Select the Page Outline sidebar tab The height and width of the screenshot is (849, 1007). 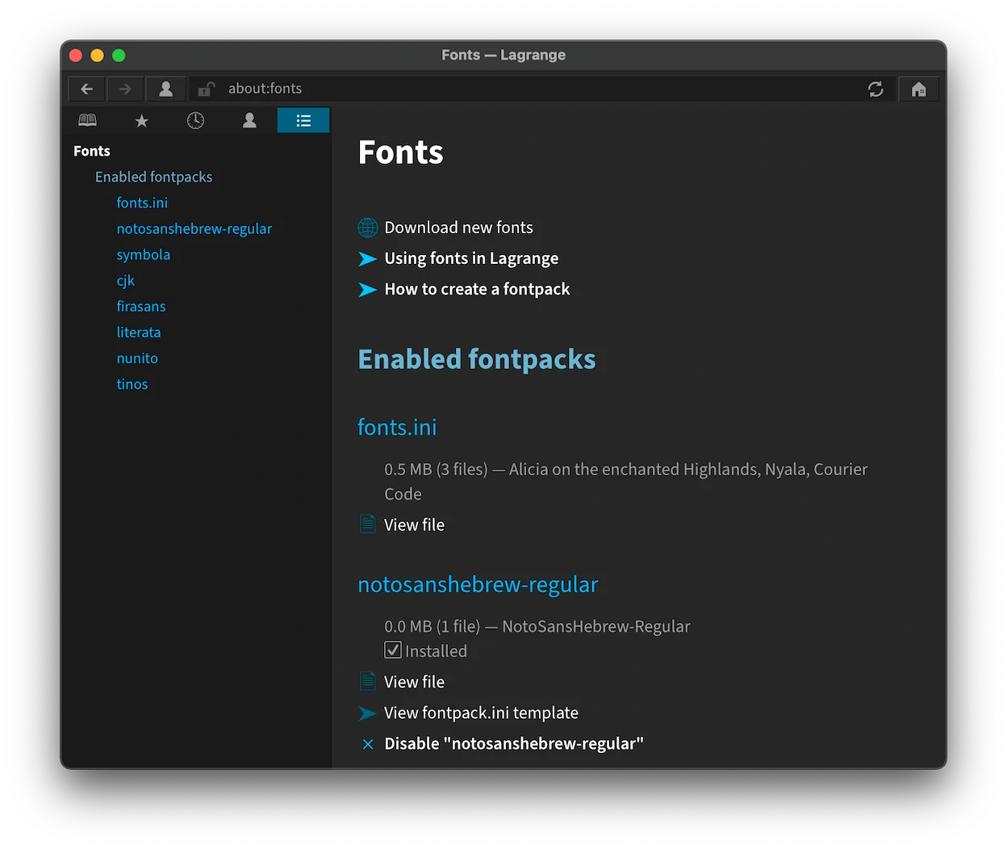(x=303, y=120)
